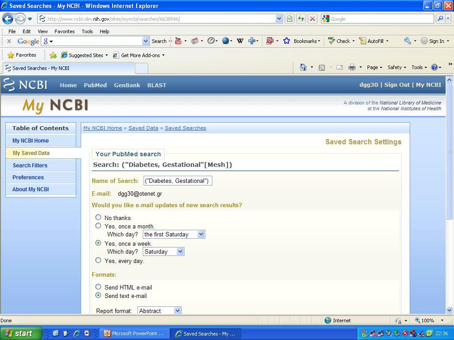
Task: Click the Check spelling toolbar item
Action: (x=341, y=41)
